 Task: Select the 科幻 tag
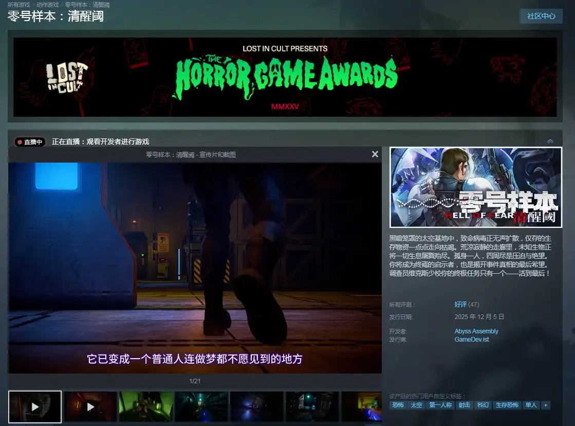[483, 405]
